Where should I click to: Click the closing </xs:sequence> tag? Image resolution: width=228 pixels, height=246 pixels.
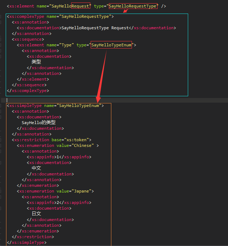29,85
